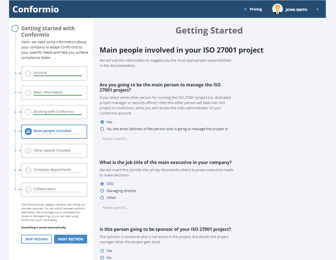Click 'Everything is saved automatically.' text
The width and height of the screenshot is (336, 260).
coord(44,228)
